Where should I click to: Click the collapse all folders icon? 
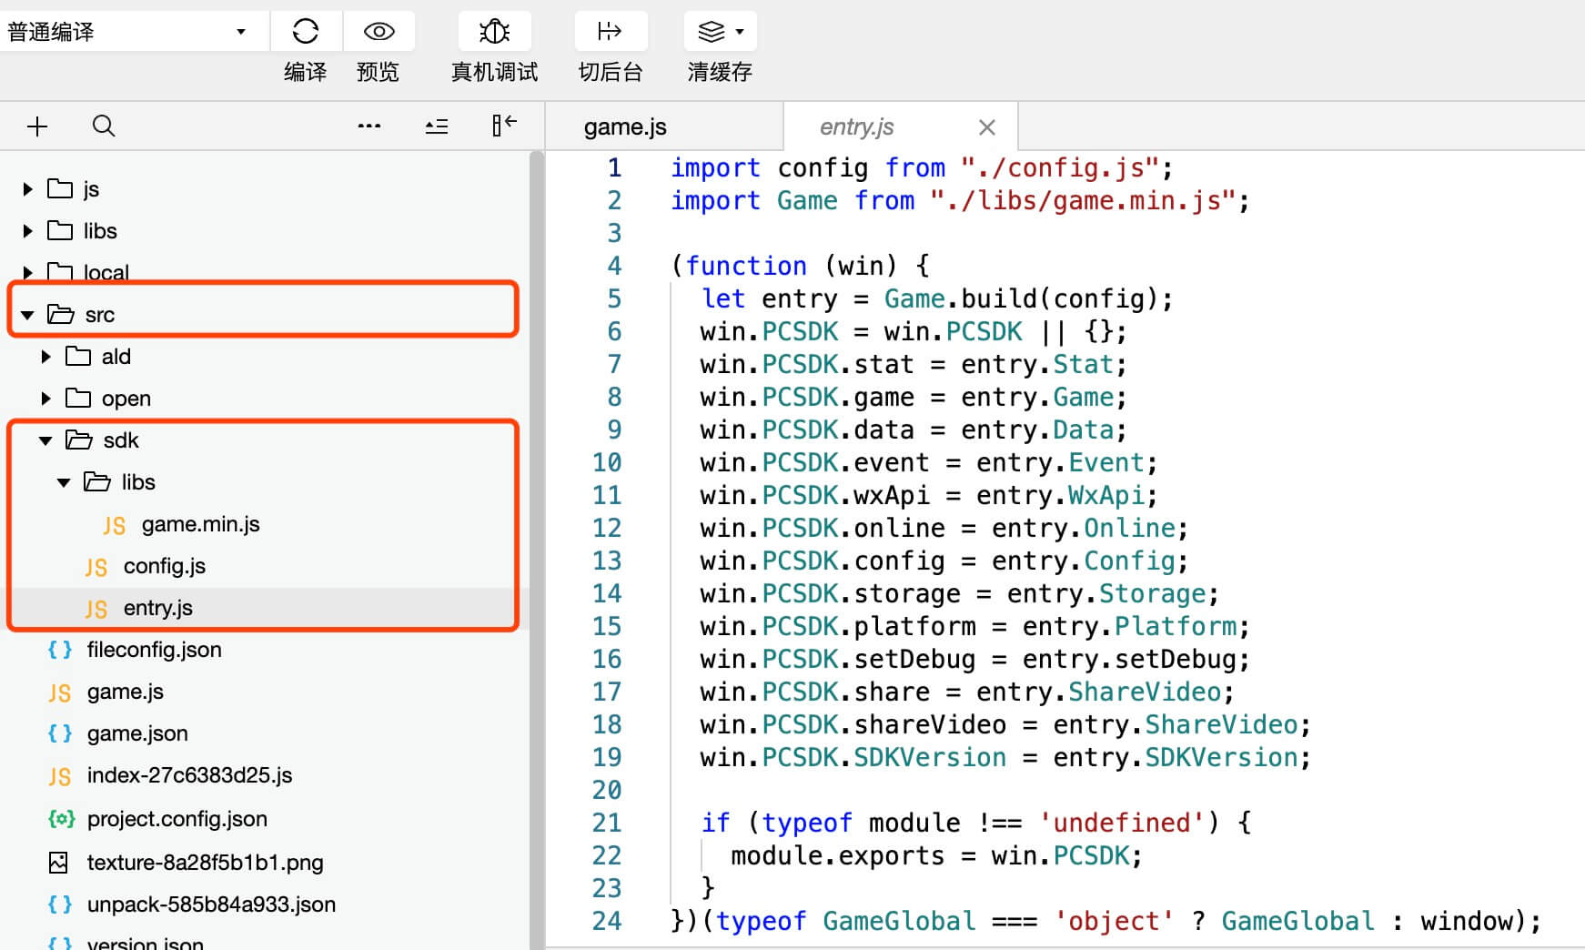click(x=437, y=126)
